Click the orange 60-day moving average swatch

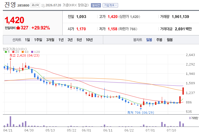point(23,52)
